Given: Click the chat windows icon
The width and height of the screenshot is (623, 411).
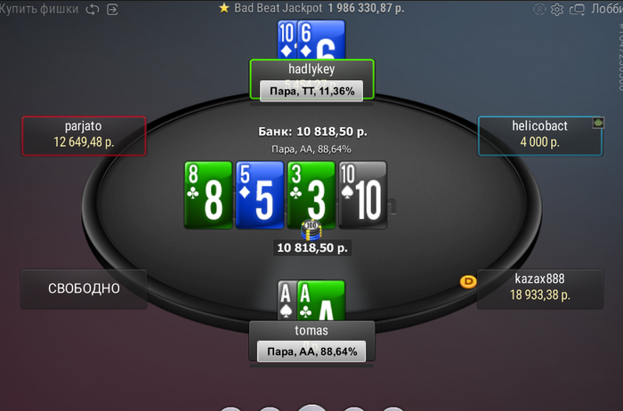Looking at the screenshot, I should click(577, 9).
